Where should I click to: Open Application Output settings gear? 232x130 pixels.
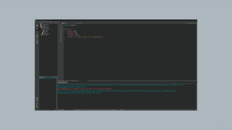click(76, 81)
